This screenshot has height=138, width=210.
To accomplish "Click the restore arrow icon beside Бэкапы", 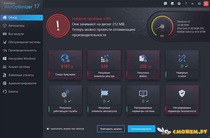I will 4,91.
